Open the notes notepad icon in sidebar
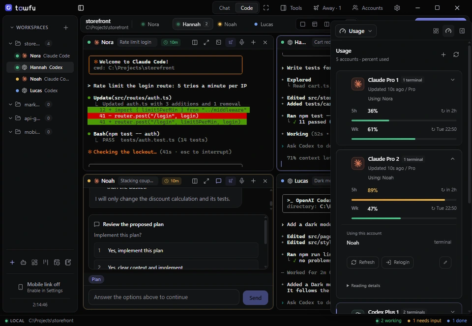The width and height of the screenshot is (472, 326). tap(68, 263)
